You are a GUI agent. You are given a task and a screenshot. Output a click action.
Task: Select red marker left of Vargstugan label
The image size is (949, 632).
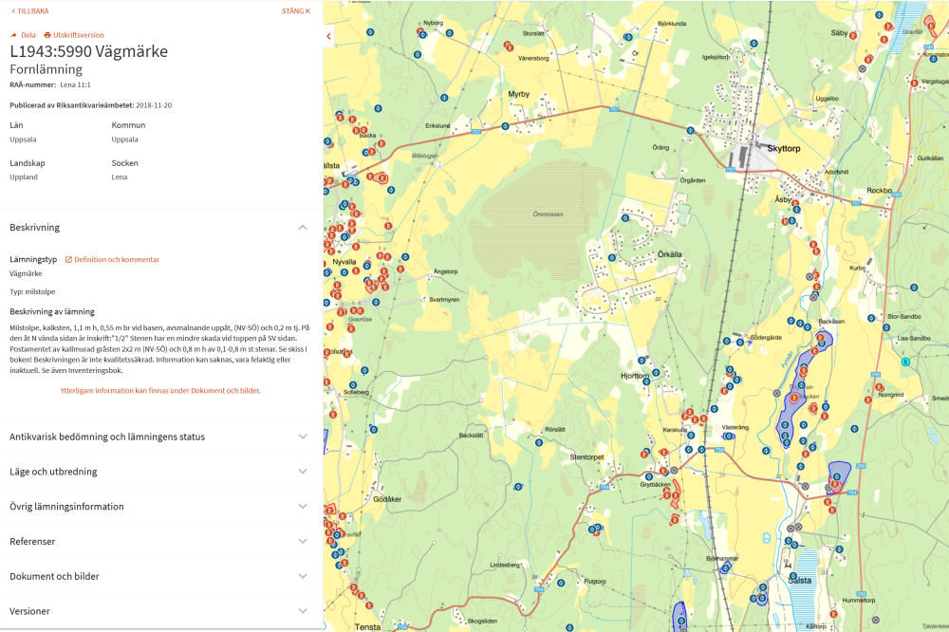914,83
